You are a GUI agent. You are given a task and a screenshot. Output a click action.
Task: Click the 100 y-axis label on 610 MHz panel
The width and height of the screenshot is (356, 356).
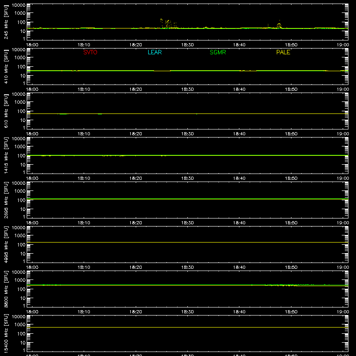point(21,111)
